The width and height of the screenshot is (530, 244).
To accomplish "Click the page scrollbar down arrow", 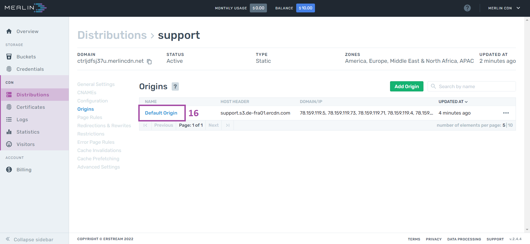I will (x=527, y=229).
